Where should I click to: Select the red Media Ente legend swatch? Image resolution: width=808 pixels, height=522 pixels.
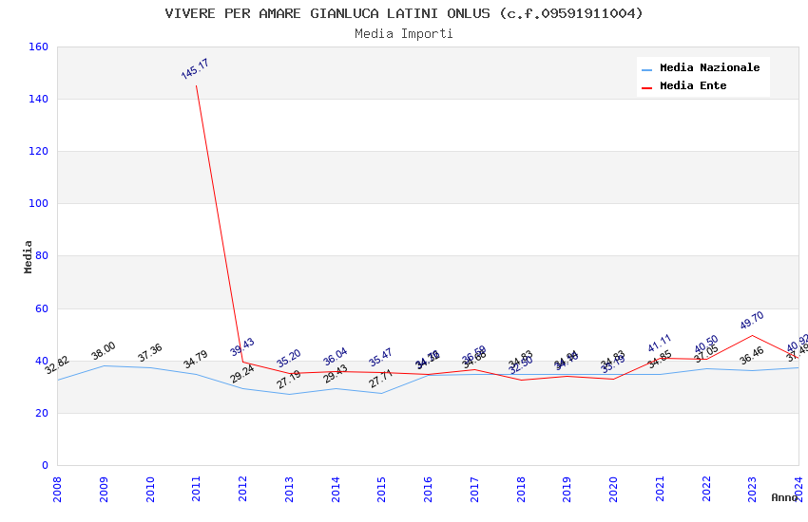tap(646, 87)
